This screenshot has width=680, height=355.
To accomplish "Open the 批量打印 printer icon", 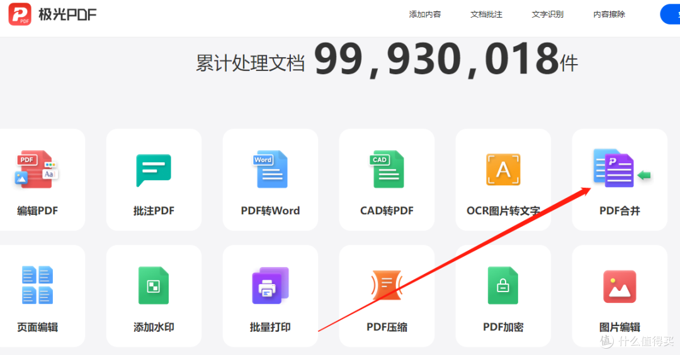I will click(x=270, y=286).
